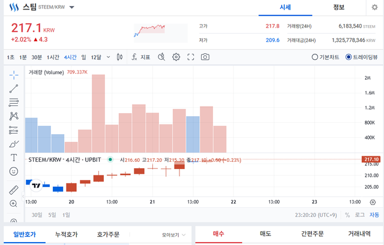Click the 23:20:20 (UTC+9) timezone
This screenshot has height=245, width=384.
tap(316, 215)
